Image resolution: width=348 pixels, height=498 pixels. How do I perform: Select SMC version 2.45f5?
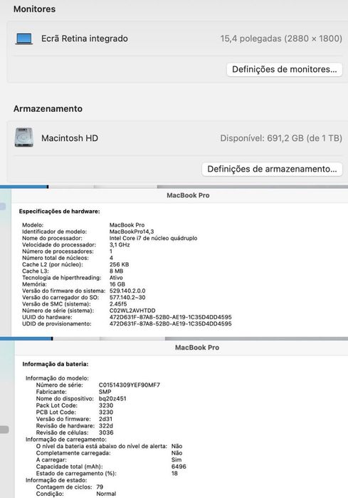click(118, 304)
